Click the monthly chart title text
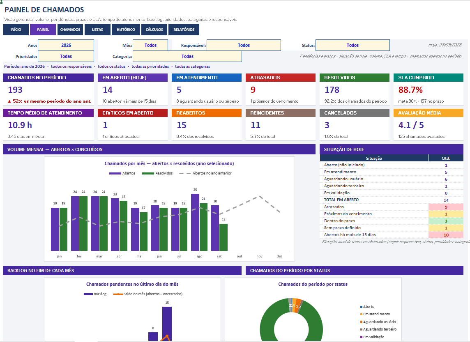The height and width of the screenshot is (342, 470). [169, 163]
